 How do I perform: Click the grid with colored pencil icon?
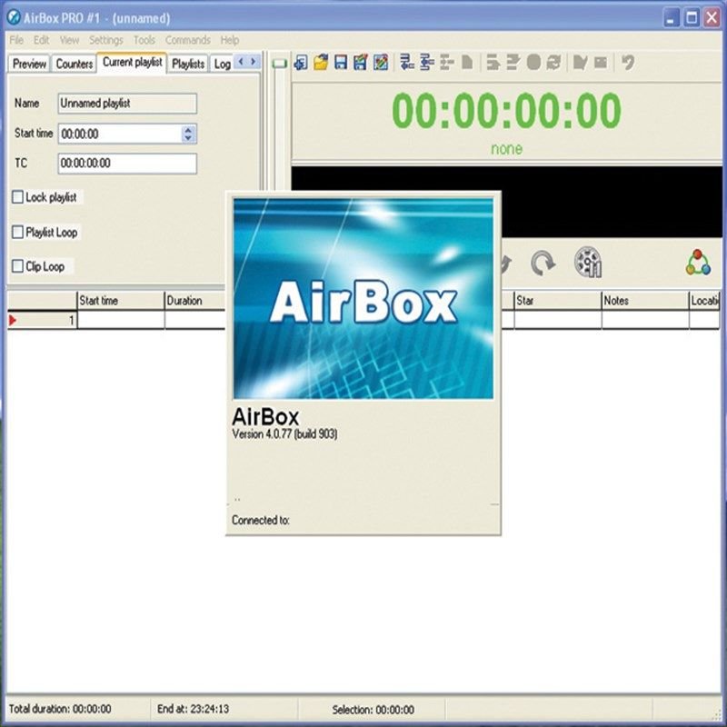(x=381, y=62)
